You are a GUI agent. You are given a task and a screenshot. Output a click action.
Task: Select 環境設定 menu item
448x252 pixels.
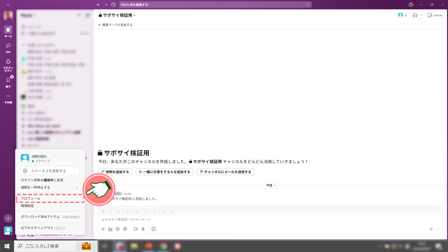point(50,206)
